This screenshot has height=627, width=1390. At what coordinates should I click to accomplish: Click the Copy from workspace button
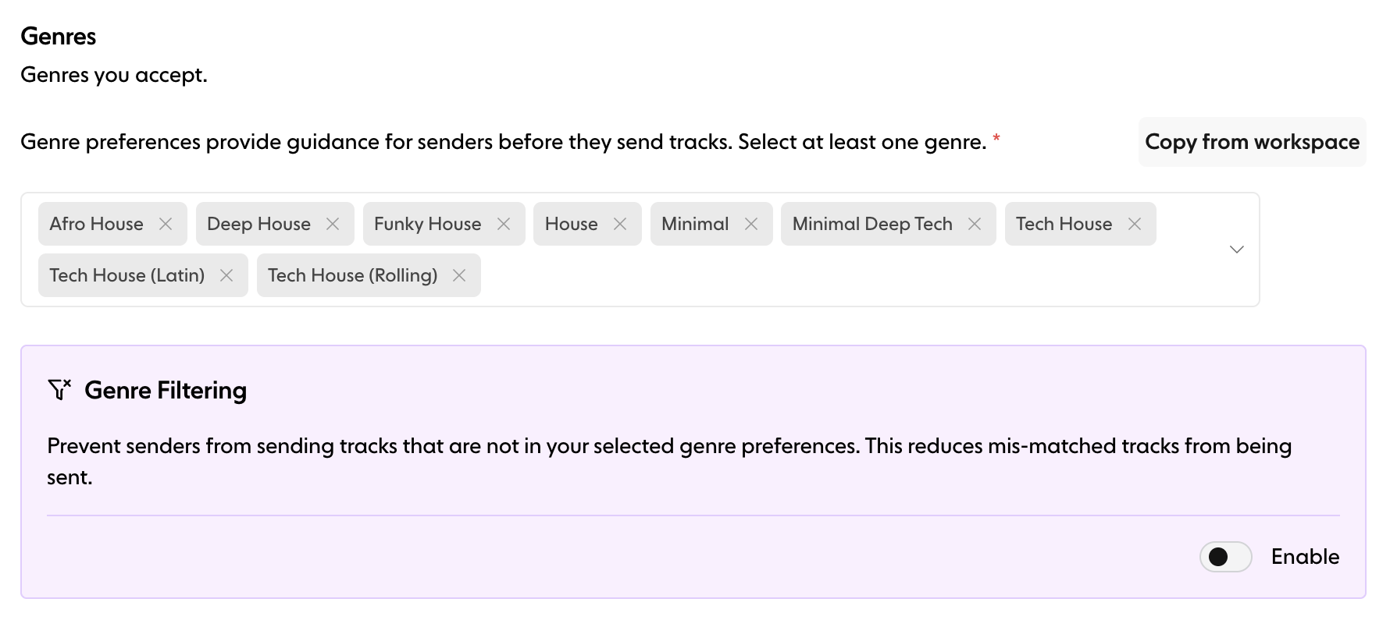point(1252,142)
